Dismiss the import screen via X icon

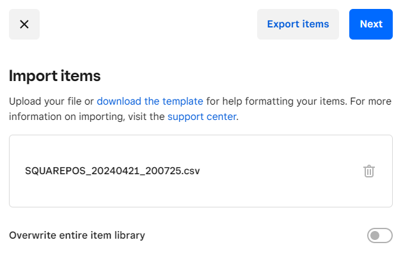(x=24, y=24)
